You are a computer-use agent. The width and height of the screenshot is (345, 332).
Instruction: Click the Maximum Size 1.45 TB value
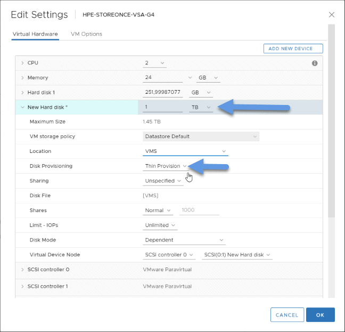(x=152, y=122)
